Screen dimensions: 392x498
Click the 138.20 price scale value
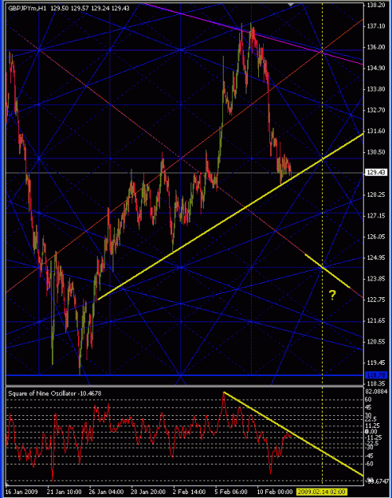pyautogui.click(x=376, y=5)
